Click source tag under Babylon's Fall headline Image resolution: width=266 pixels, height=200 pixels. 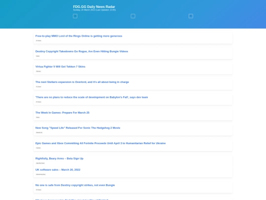point(38,102)
